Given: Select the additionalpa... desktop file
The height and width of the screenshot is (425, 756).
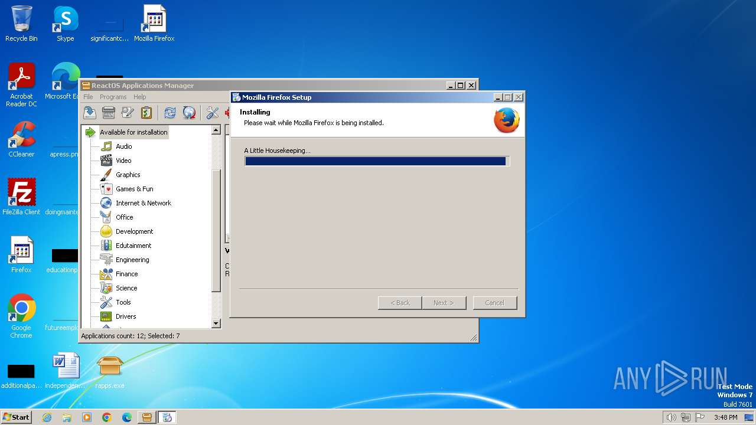Looking at the screenshot, I should click(21, 375).
